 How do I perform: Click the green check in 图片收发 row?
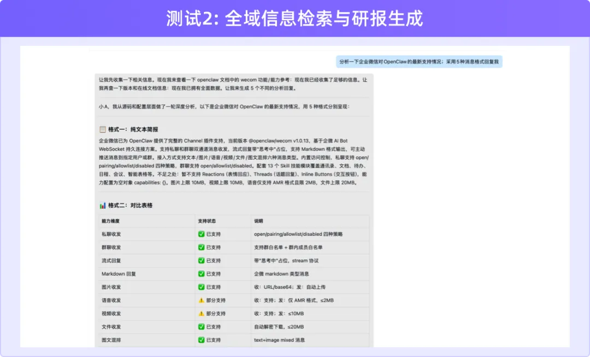201,287
